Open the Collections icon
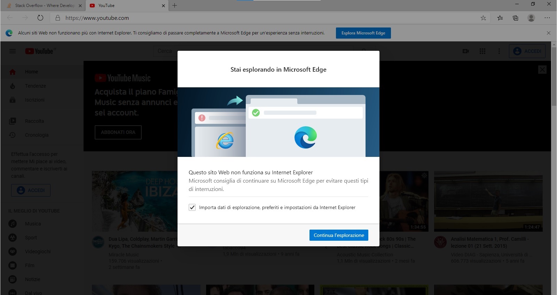Image resolution: width=557 pixels, height=295 pixels. (516, 18)
